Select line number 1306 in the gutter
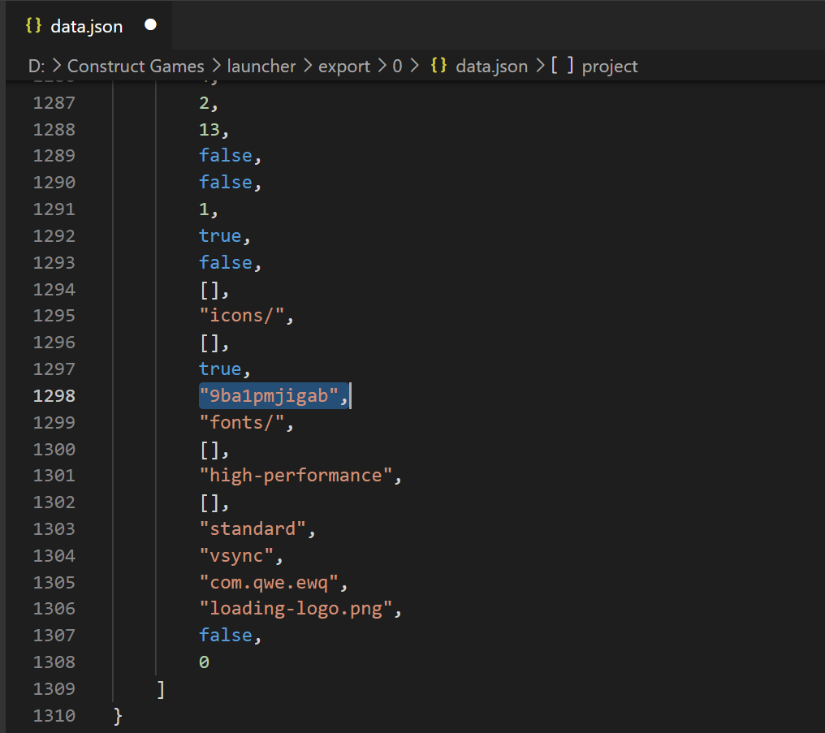Screen dimensions: 825x733 click(54, 609)
